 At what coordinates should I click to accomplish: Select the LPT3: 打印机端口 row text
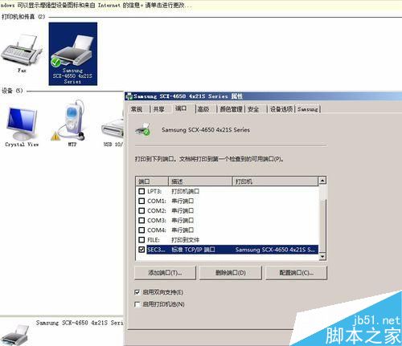pyautogui.click(x=173, y=191)
